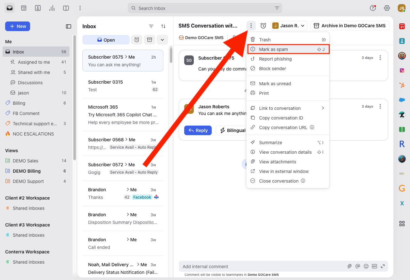Screen dimensions: 410x280
Task: Open the calendar icon in top navigation
Action: click(24, 8)
